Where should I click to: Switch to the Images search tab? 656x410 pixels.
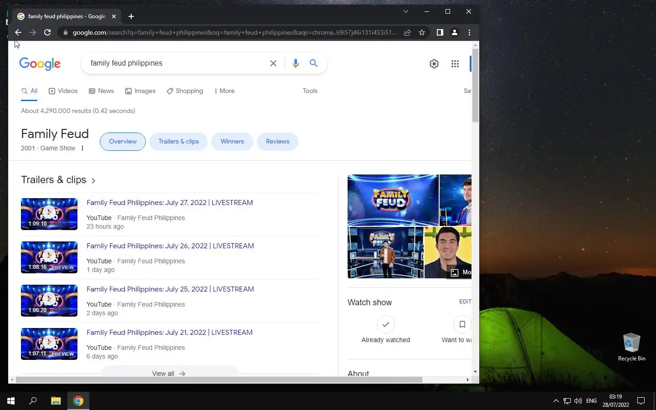(140, 91)
